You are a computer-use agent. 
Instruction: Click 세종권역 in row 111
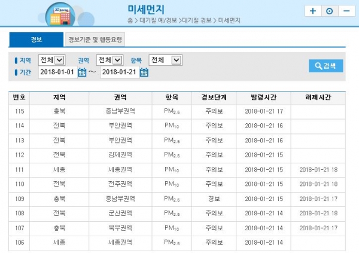[120, 170]
